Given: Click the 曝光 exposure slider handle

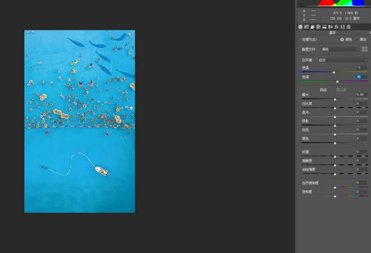Looking at the screenshot, I should pyautogui.click(x=335, y=99).
